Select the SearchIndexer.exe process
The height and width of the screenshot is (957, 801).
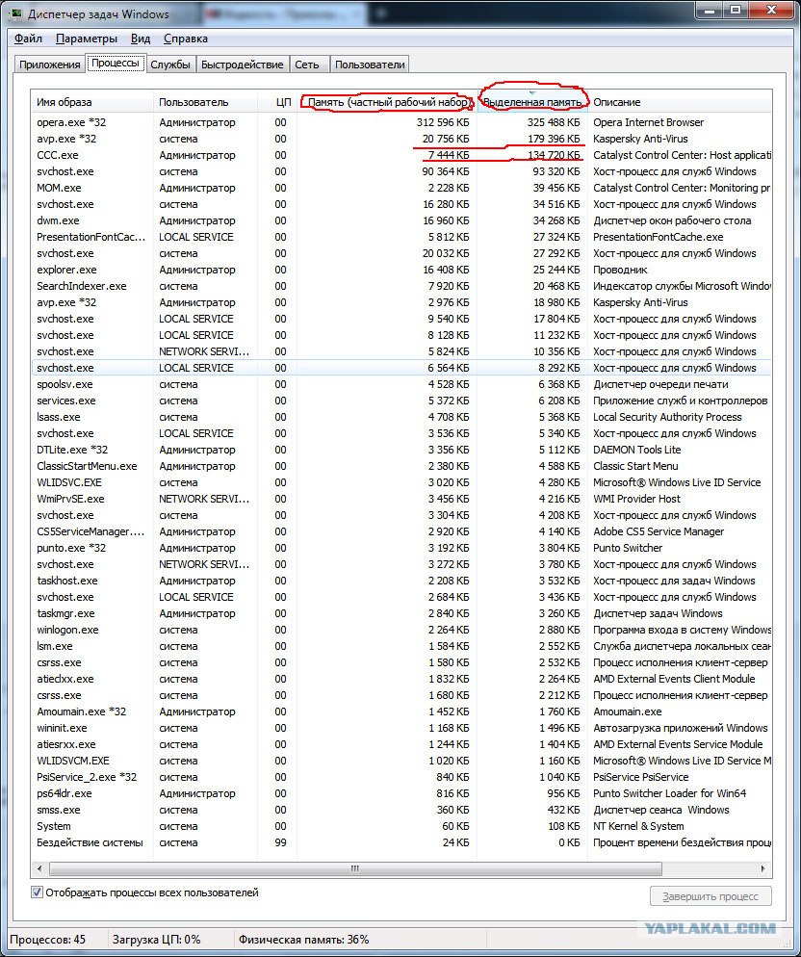point(401,286)
